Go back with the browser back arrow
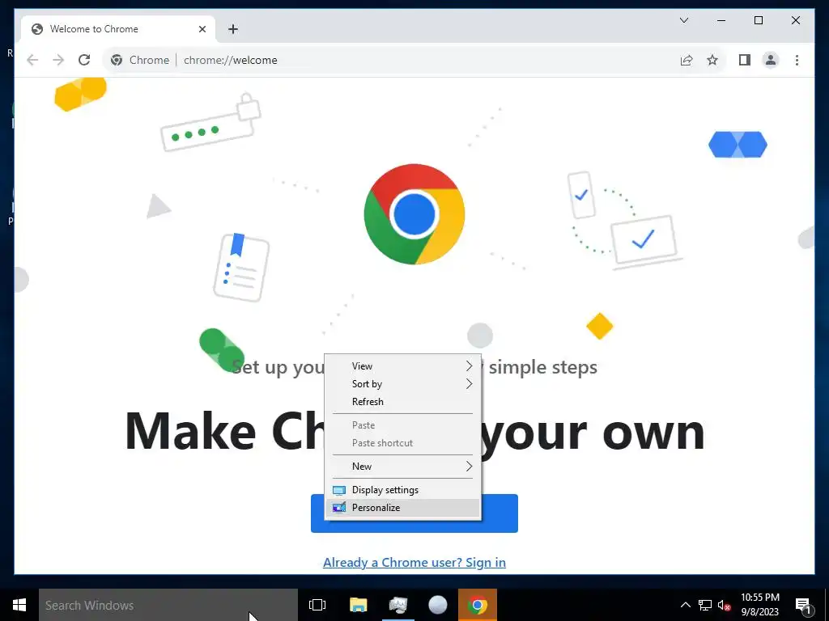Image resolution: width=829 pixels, height=621 pixels. (32, 60)
